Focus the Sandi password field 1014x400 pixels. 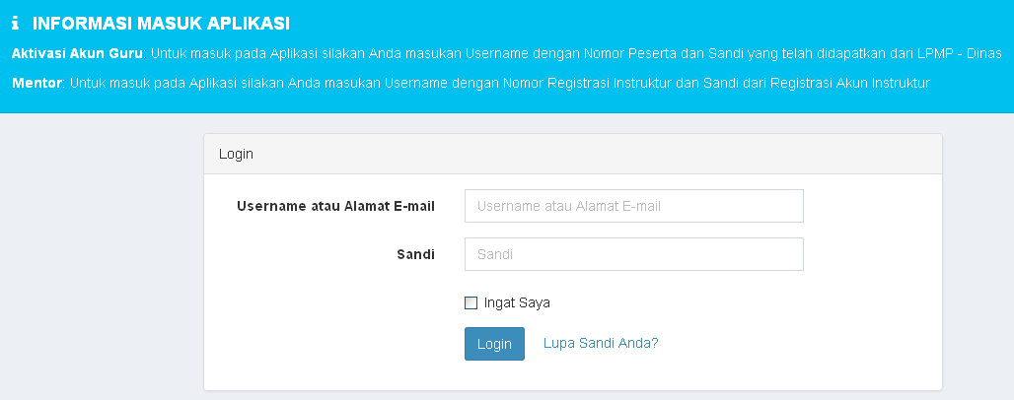point(633,254)
